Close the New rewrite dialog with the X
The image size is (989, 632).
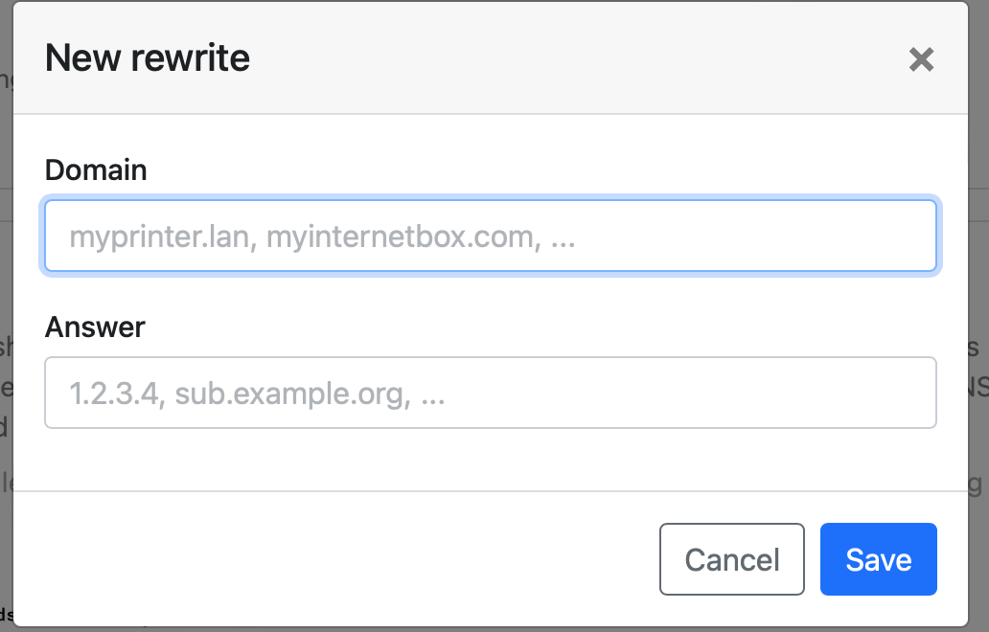click(921, 60)
